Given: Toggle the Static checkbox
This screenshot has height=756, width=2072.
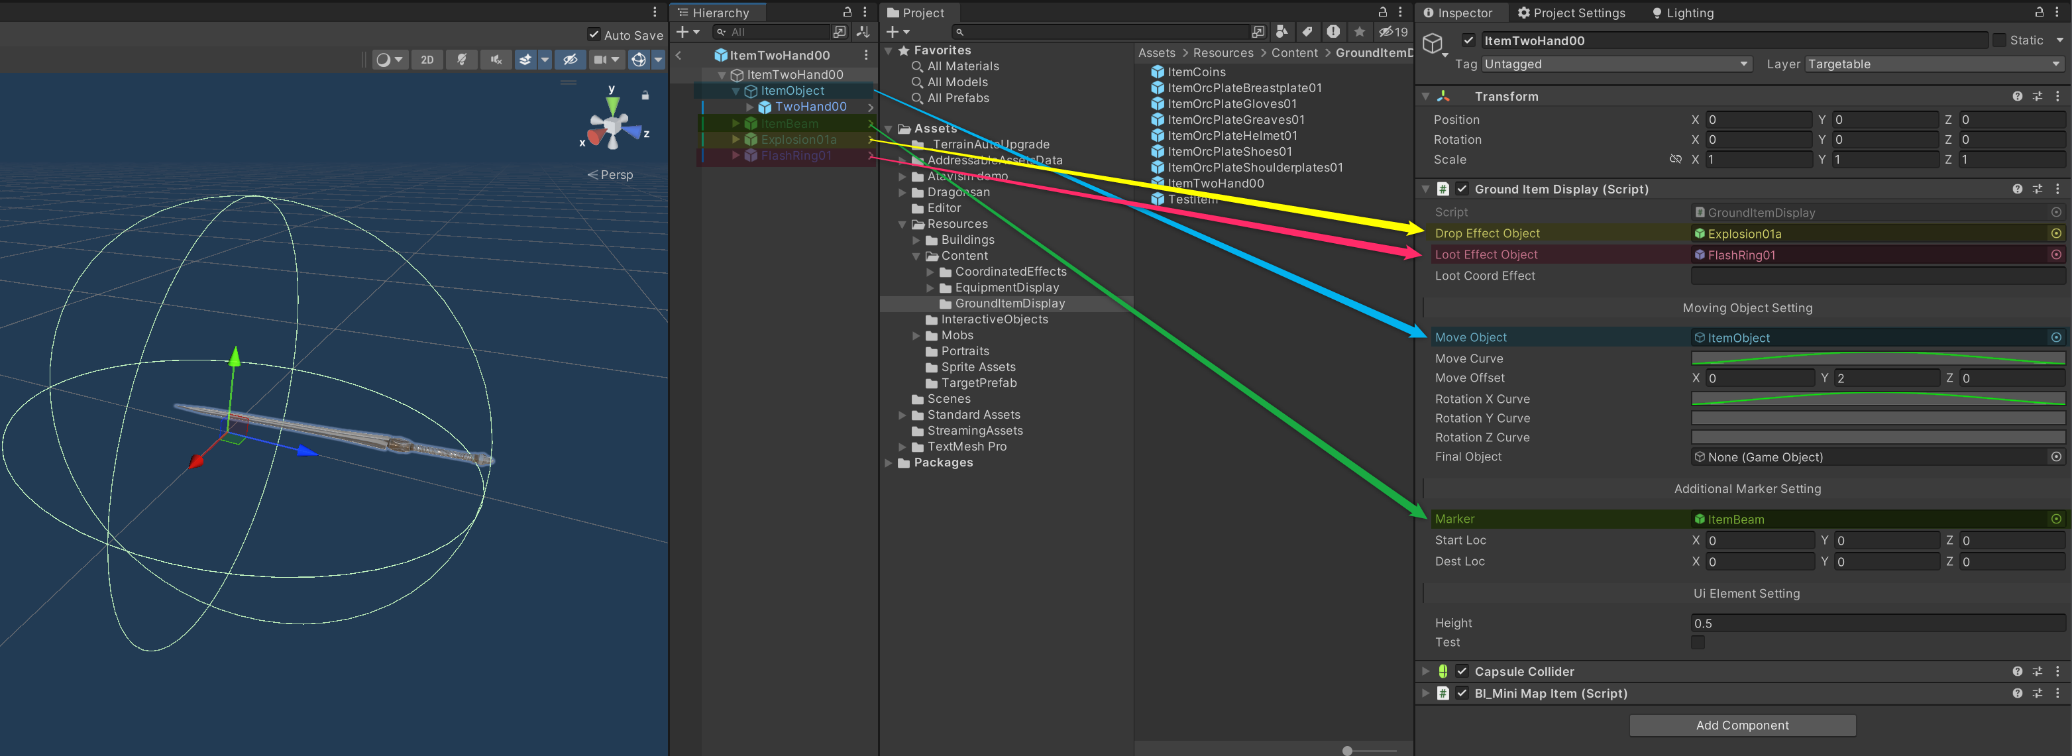Looking at the screenshot, I should [x=1999, y=40].
